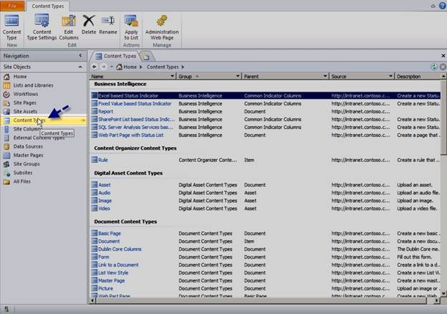Click Apply to List ribbon icon
This screenshot has width=447, height=314.
[x=131, y=27]
